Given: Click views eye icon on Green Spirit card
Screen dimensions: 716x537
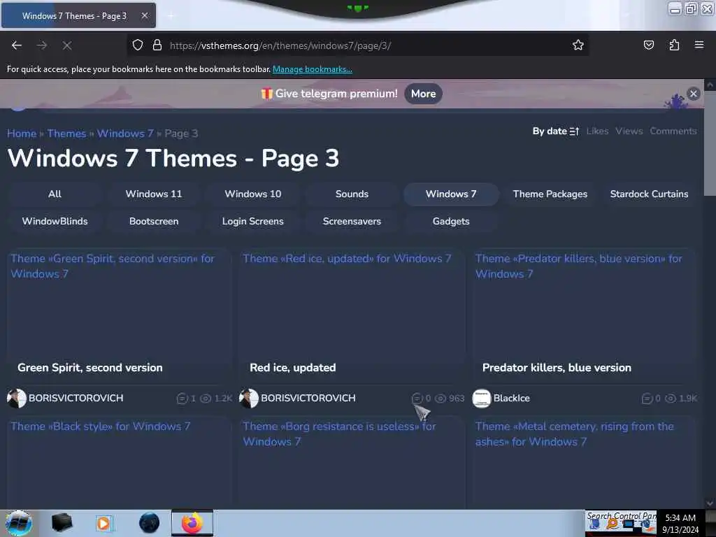Looking at the screenshot, I should pos(206,399).
